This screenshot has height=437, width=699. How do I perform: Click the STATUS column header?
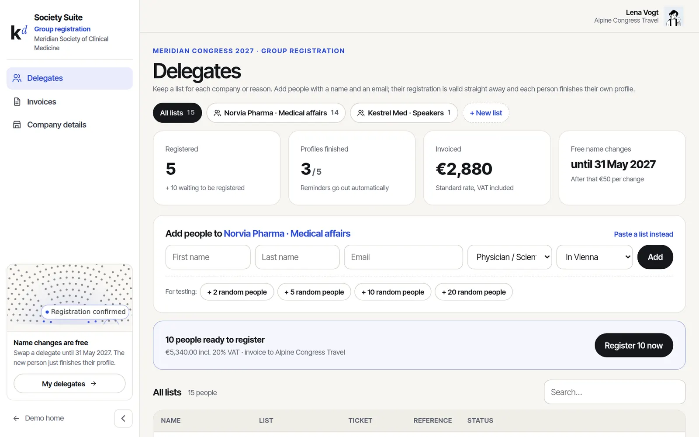(480, 420)
